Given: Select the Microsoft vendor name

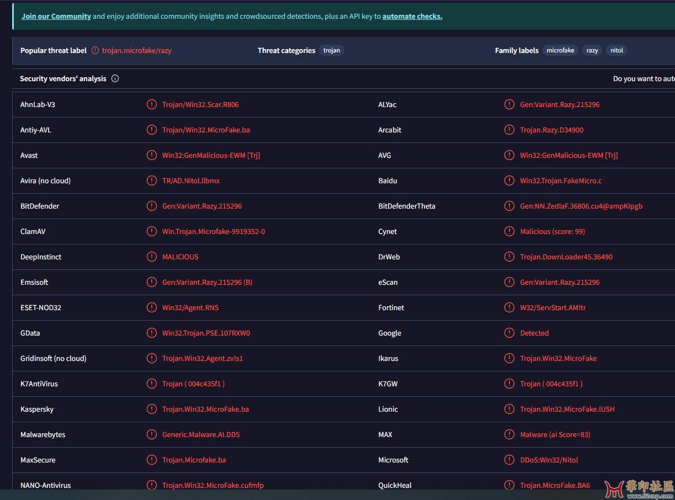Looking at the screenshot, I should (x=394, y=460).
